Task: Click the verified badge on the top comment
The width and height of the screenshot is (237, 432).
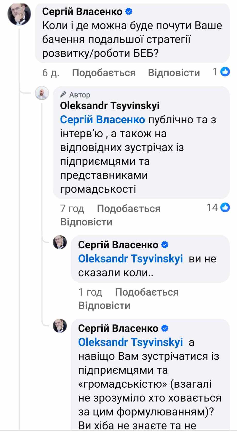Action: pyautogui.click(x=129, y=11)
